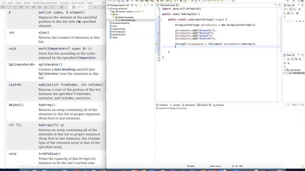Open the Package Explorer view menu
The height and width of the screenshot is (171, 305).
click(144, 5)
